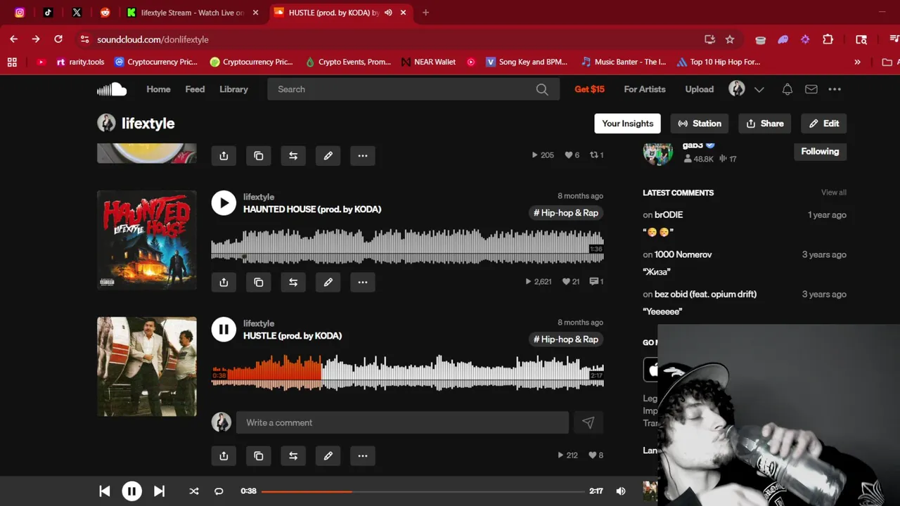The image size is (900, 506).
Task: Toggle repost on the topmost track row
Action: click(x=293, y=155)
